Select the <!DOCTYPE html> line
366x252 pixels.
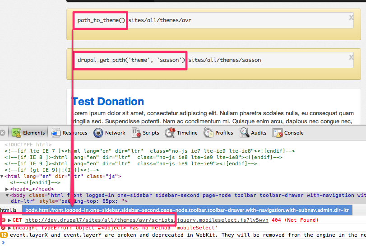tap(28, 145)
